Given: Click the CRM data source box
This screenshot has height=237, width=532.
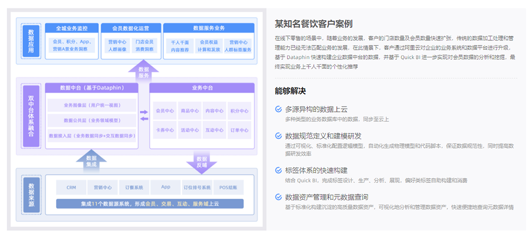Looking at the screenshot, I should 71,187.
